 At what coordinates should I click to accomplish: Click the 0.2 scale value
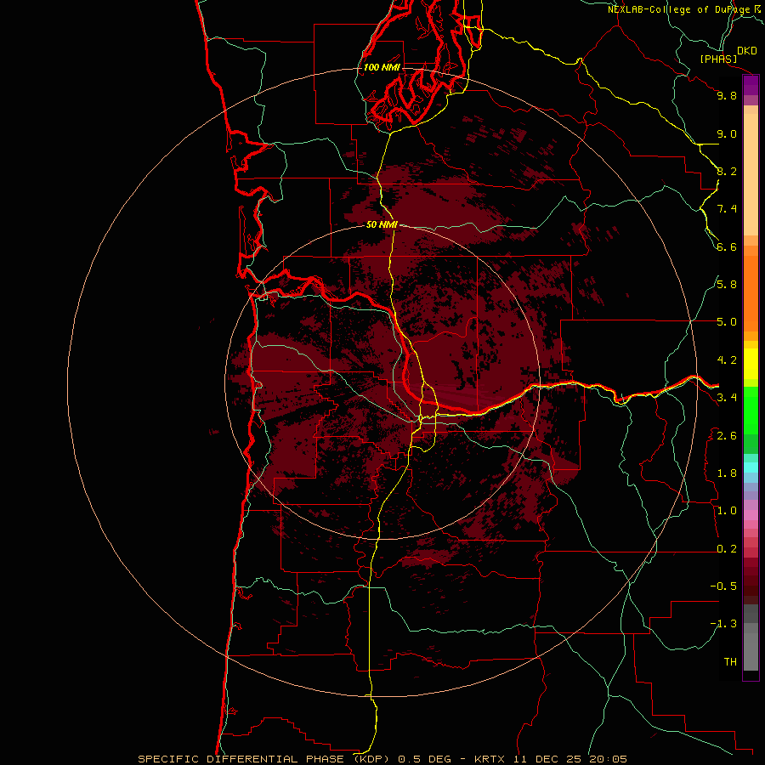tap(727, 549)
